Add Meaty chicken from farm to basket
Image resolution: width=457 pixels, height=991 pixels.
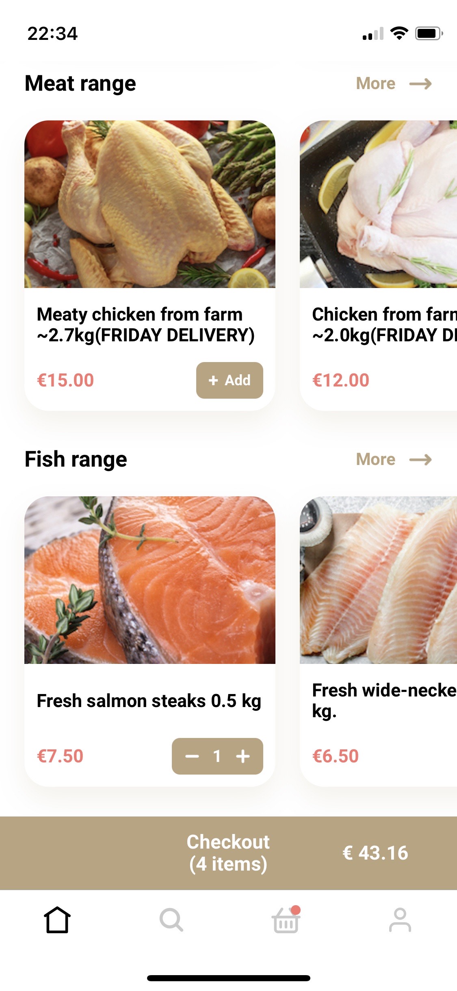pos(230,380)
